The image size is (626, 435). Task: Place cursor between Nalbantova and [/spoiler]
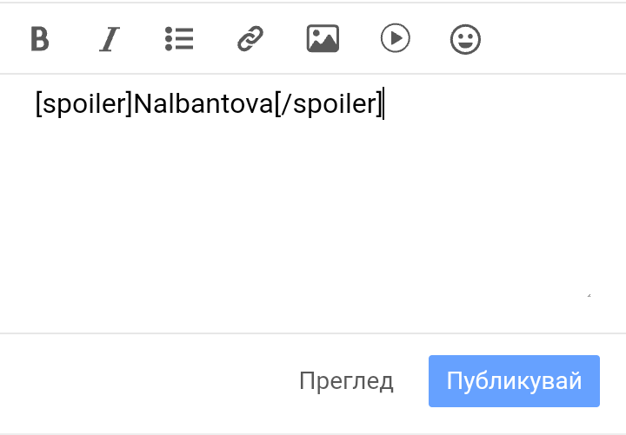pos(274,103)
